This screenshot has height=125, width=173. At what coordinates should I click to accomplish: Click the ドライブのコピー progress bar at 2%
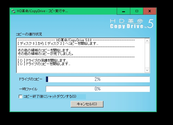[98, 79]
